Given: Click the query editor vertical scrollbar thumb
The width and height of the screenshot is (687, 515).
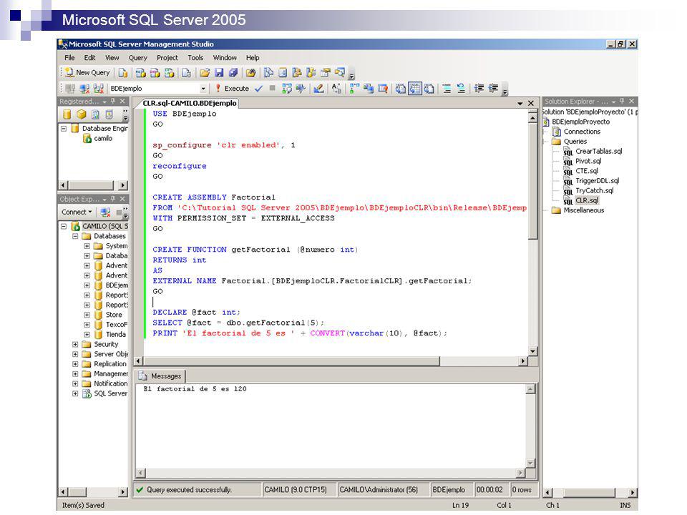Looking at the screenshot, I should (x=532, y=181).
